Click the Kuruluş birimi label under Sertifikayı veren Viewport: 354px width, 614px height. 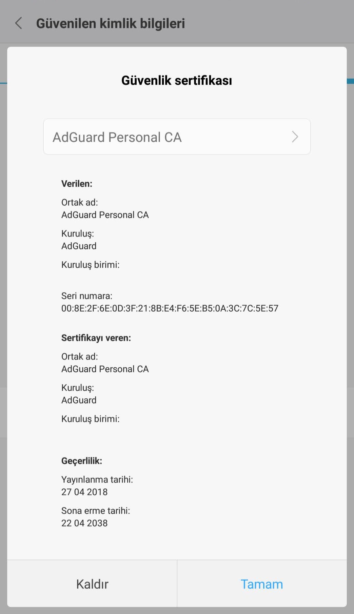pos(90,419)
